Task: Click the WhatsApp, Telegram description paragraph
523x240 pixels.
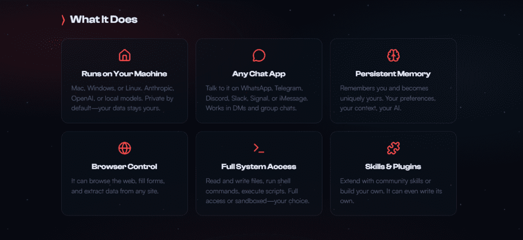Action: 257,98
